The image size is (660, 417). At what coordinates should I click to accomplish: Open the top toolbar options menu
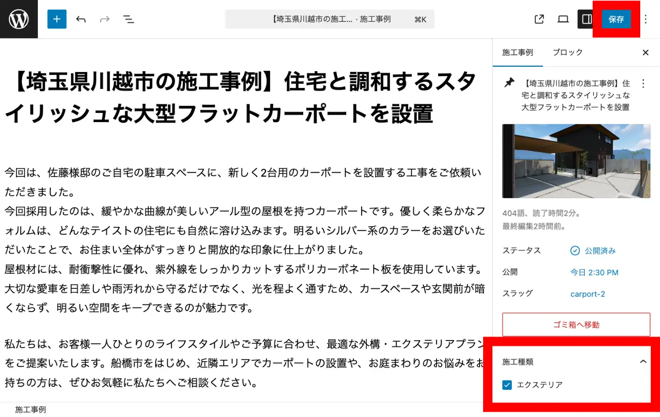coord(645,19)
